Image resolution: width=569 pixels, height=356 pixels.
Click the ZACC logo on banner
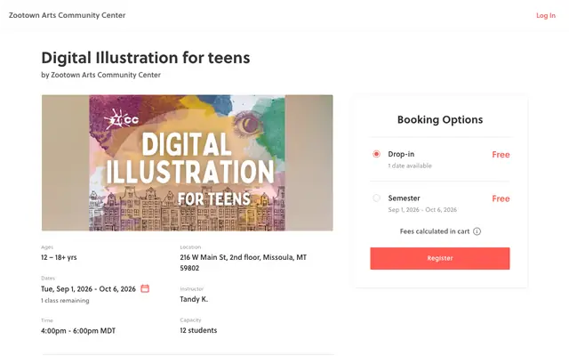point(121,119)
